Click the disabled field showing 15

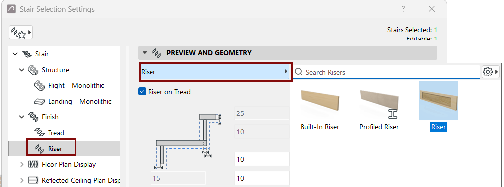pos(178,178)
